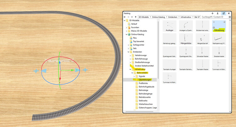The image size is (236, 127).
Task: Expand the Meine 3D-Modelle node
Action: (x=126, y=31)
